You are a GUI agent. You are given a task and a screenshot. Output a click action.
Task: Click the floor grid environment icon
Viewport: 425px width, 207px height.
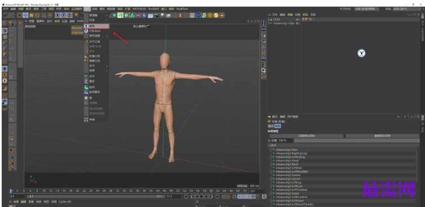(150, 15)
